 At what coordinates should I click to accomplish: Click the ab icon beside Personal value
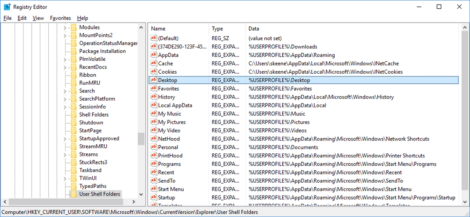coord(153,147)
